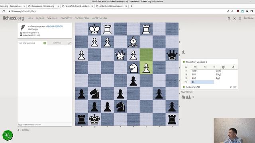This screenshot has height=143, width=255.
Task: Click the white pawn on c4
Action: tap(146, 68)
